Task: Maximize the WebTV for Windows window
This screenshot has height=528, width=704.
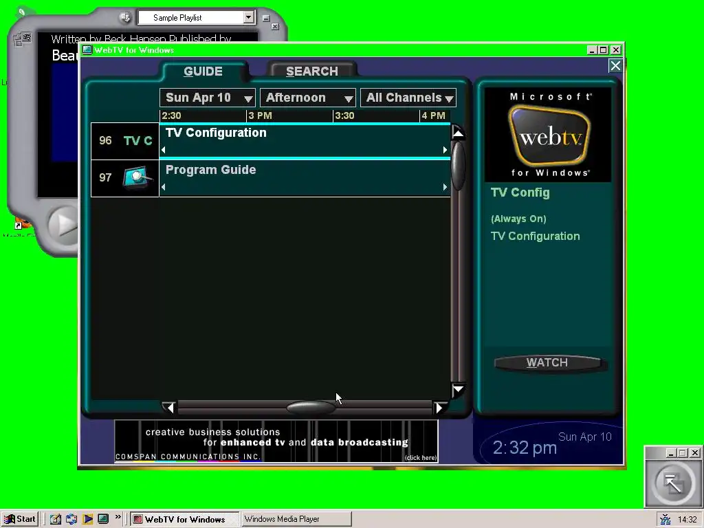Action: pos(604,49)
